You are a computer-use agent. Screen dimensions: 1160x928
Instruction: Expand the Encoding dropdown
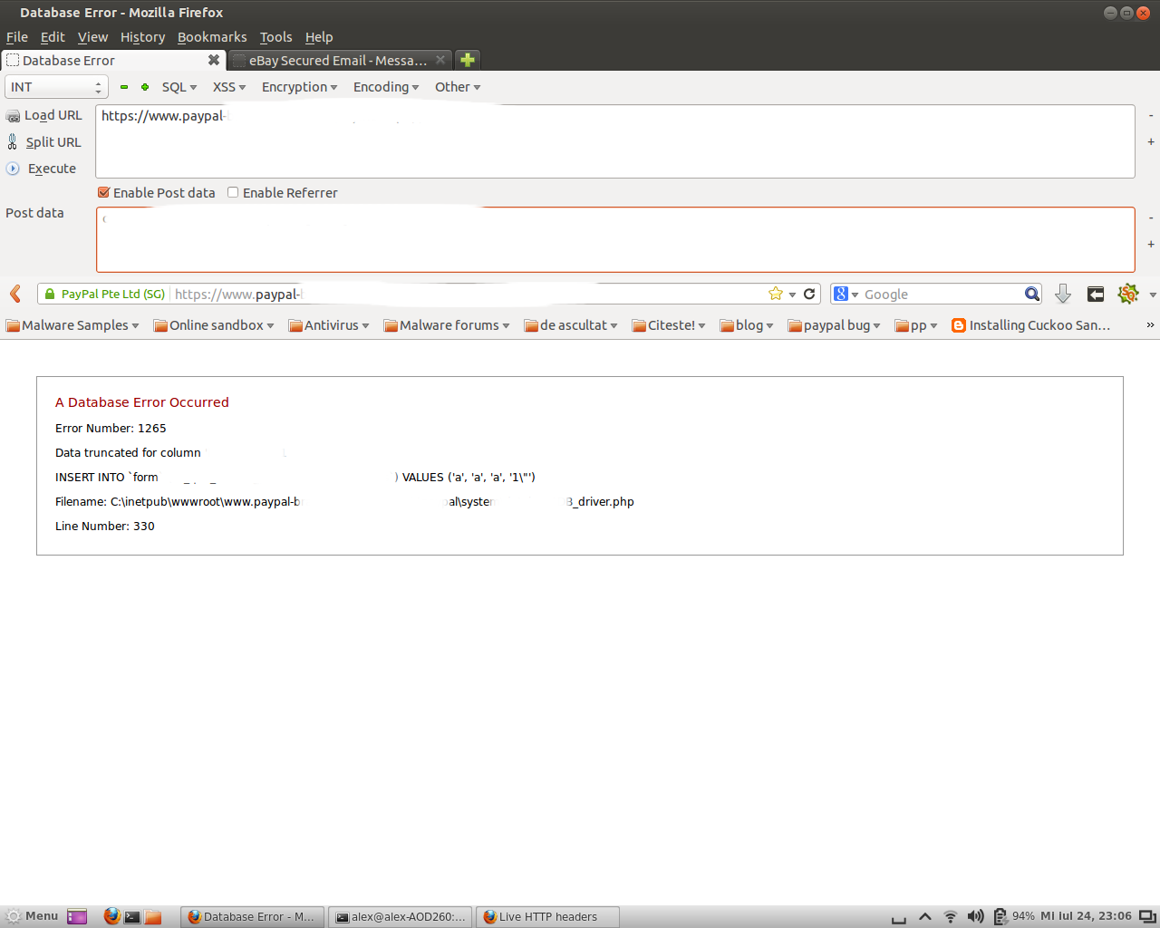click(386, 87)
